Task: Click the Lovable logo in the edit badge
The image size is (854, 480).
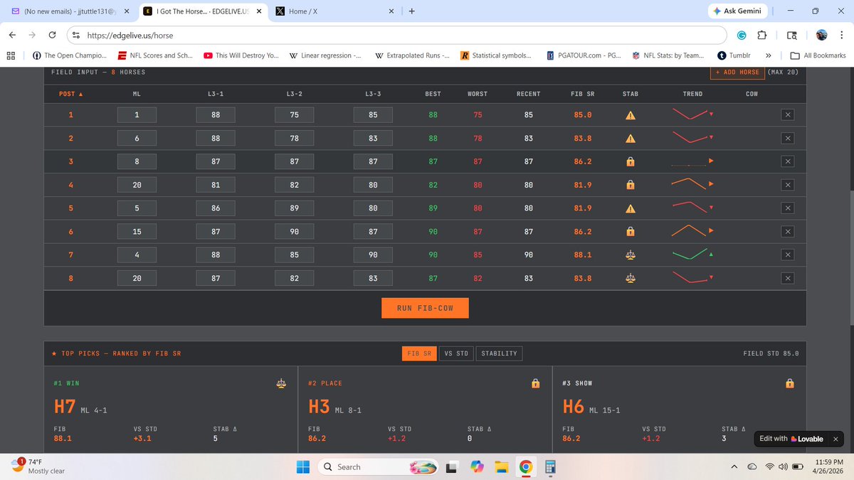Action: [795, 439]
